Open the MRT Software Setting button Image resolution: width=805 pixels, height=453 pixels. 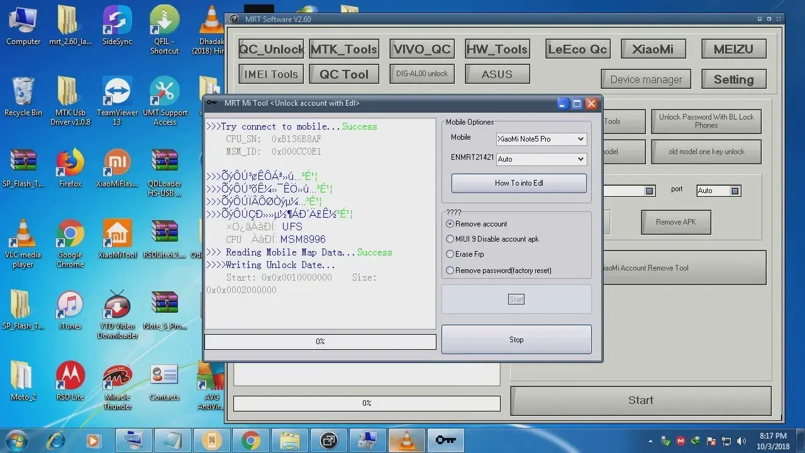tap(733, 79)
